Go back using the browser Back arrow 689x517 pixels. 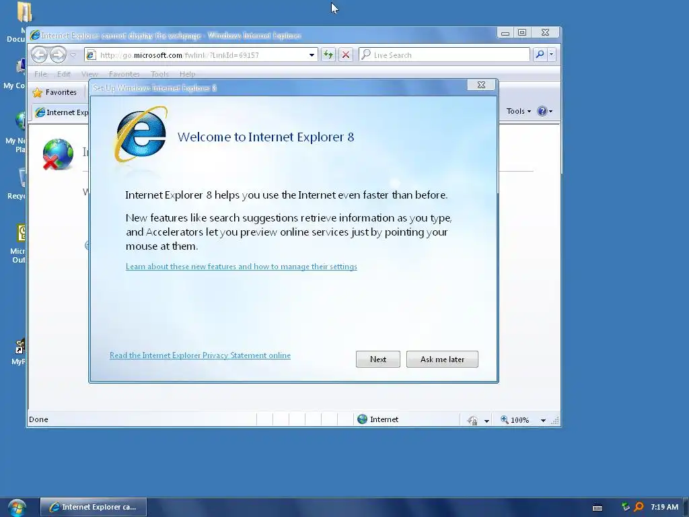coord(40,55)
